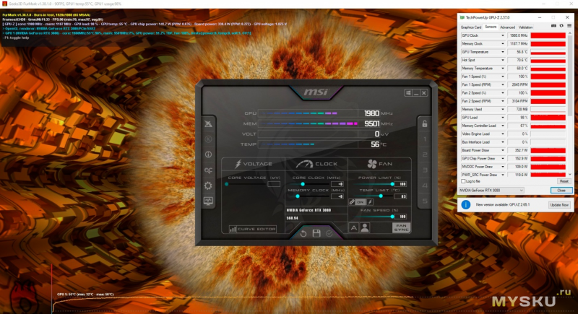Reset Afterburner settings with the circular arrow
The image size is (578, 314).
click(x=303, y=233)
